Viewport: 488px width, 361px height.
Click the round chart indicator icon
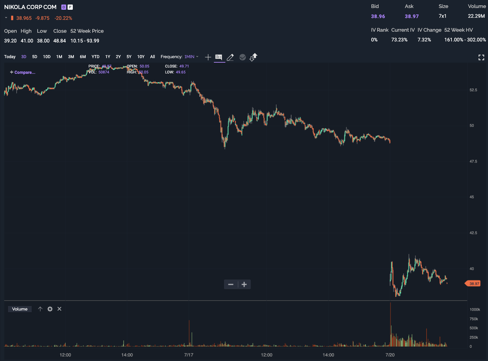coord(242,57)
